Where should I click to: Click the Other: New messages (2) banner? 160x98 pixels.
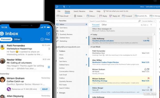122,30
